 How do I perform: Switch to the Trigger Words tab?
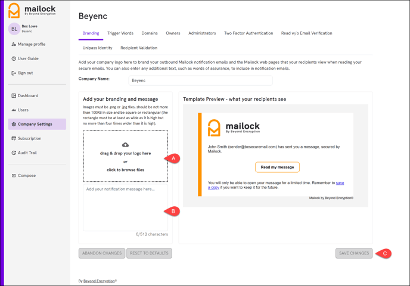click(x=120, y=33)
